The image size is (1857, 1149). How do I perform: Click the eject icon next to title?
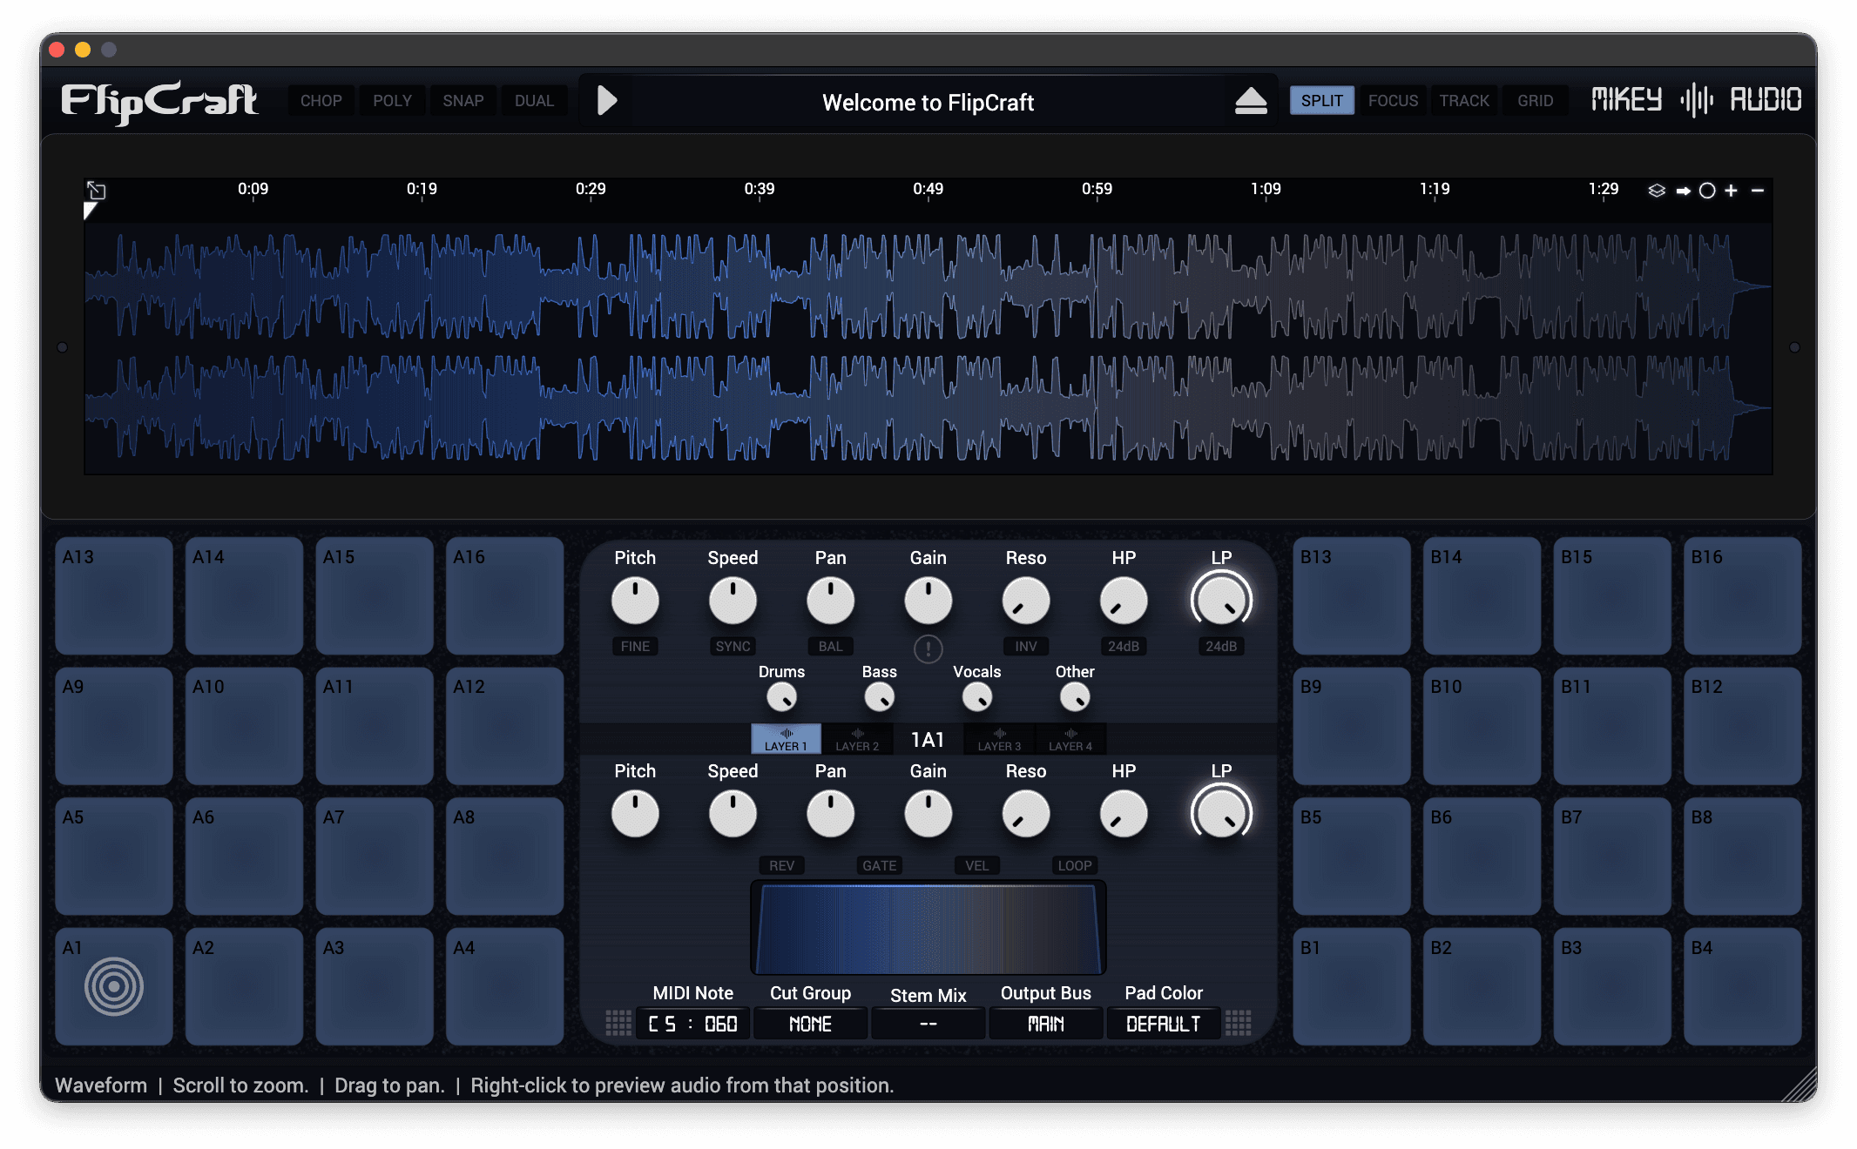coord(1251,101)
